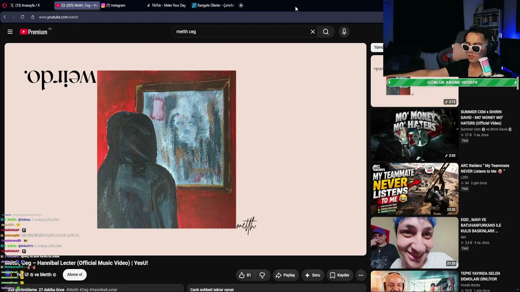
Task: Click the #Ceg hashtag
Action: click(84, 290)
